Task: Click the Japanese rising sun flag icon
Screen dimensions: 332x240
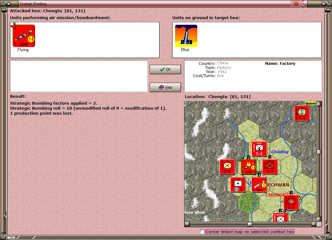Action: point(297,3)
